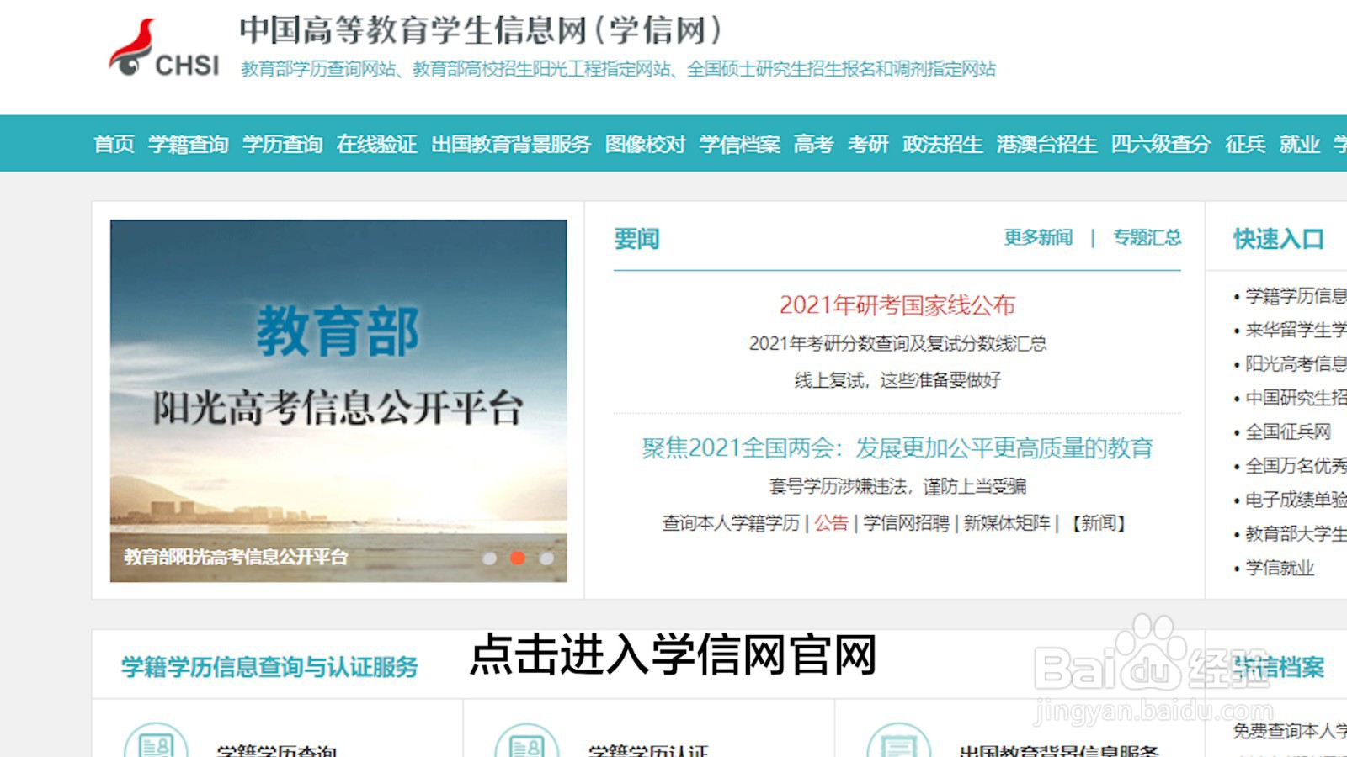Viewport: 1347px width, 757px height.
Task: Open the 首页 nav item
Action: coord(114,145)
